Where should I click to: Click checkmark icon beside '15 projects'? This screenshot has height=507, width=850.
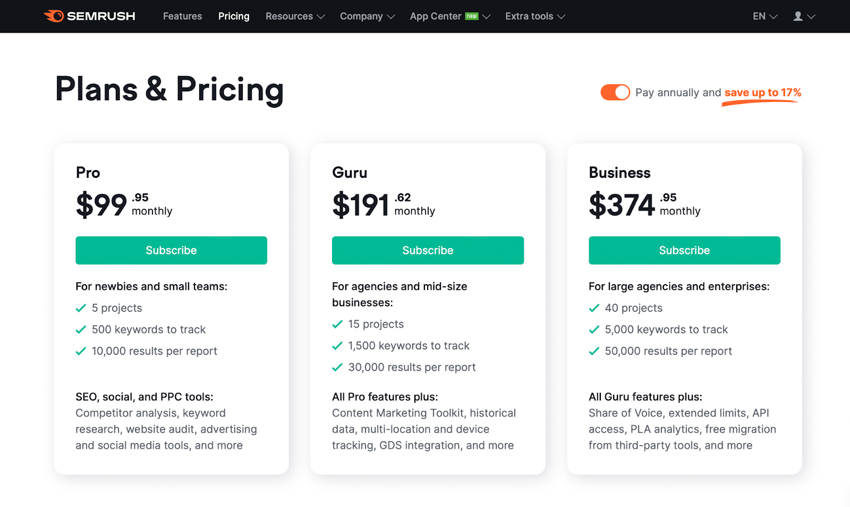point(337,324)
